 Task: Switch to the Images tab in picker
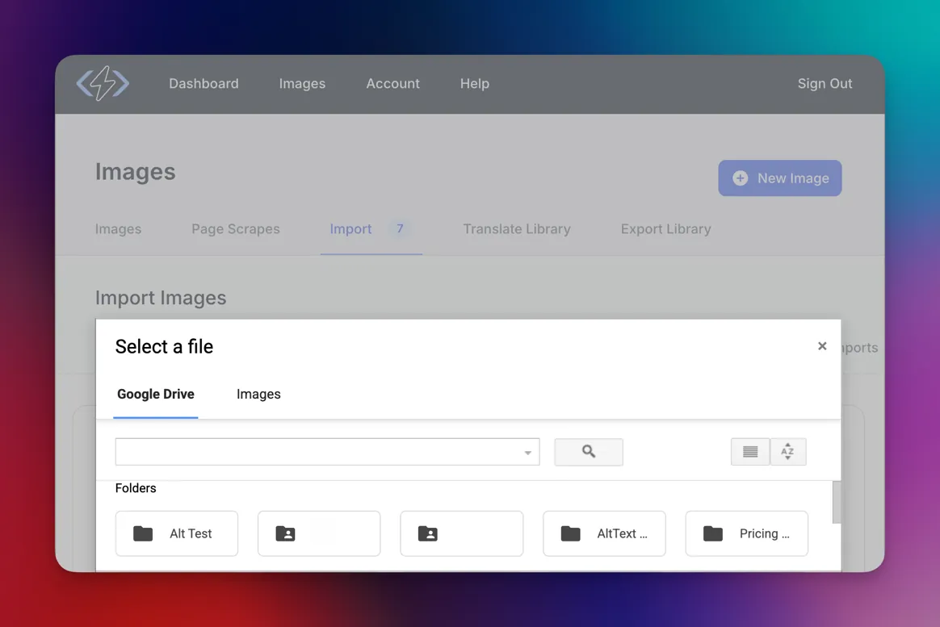[258, 394]
